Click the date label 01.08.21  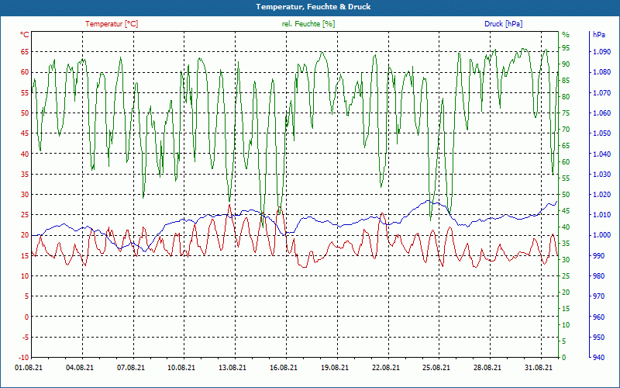click(x=29, y=367)
